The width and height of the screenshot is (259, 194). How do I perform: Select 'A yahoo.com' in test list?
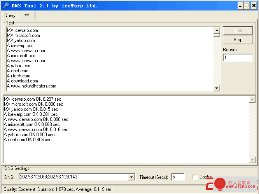tap(19, 66)
